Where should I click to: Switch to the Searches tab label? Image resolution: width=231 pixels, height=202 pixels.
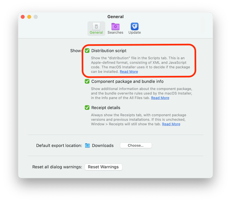click(x=115, y=32)
